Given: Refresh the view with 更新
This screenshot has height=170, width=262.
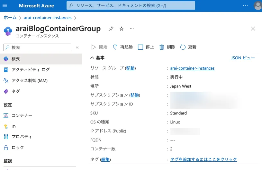Looking at the screenshot, I should point(188,47).
